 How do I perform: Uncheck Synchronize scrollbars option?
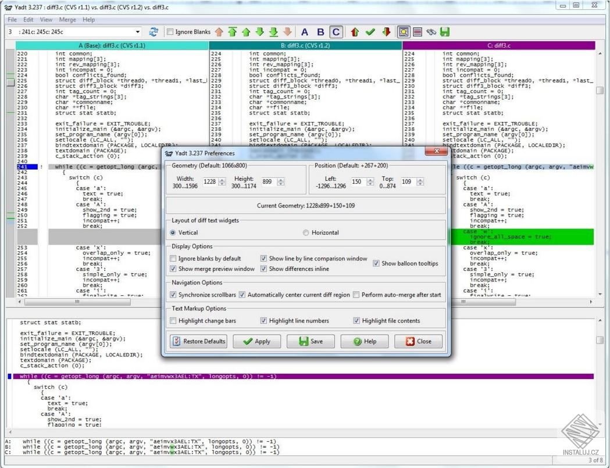[x=173, y=295]
